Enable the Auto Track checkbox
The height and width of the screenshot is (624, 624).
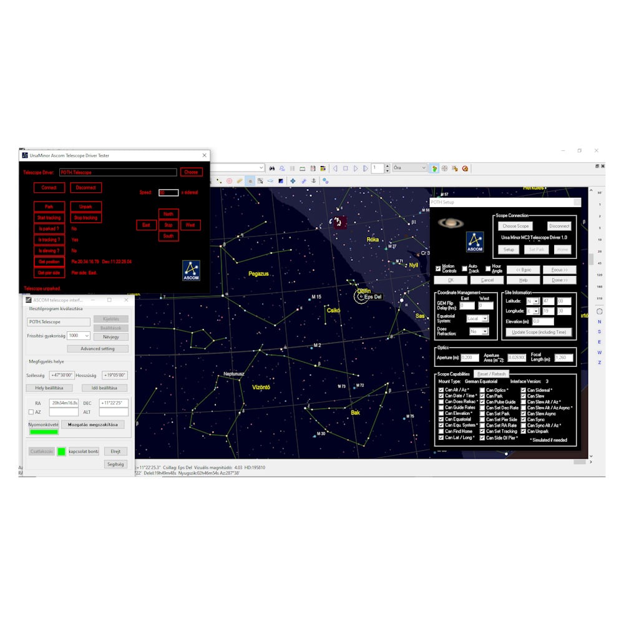(x=464, y=268)
